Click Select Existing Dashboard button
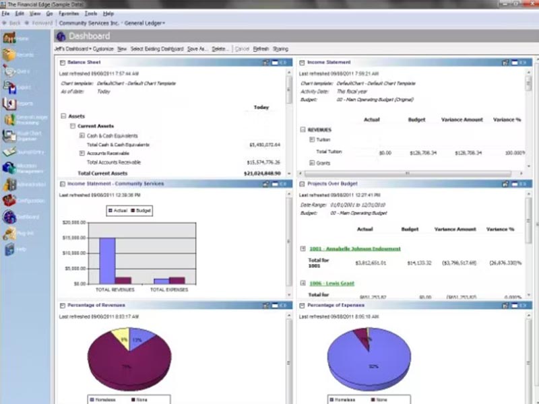Screen dimensions: 539x404 (157, 49)
